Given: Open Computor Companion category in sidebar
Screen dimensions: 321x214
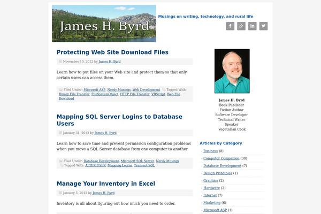Looking at the screenshot, I should tap(221, 158).
